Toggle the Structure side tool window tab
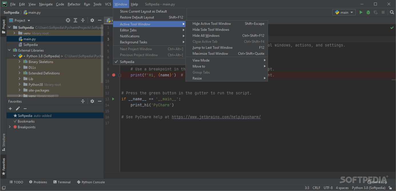This screenshot has width=396, height=191. [x=3, y=142]
